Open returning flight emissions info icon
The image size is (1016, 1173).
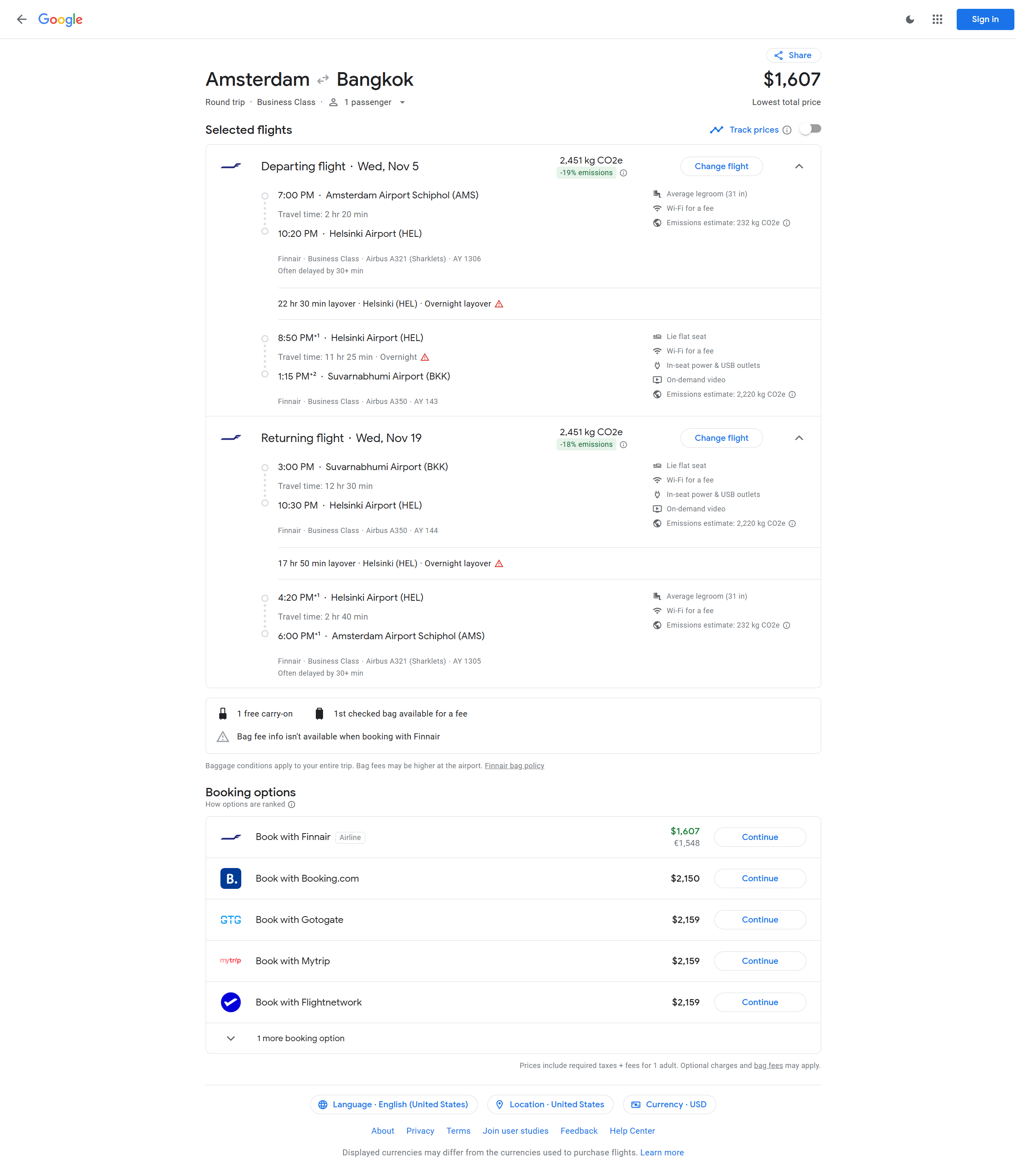[623, 444]
